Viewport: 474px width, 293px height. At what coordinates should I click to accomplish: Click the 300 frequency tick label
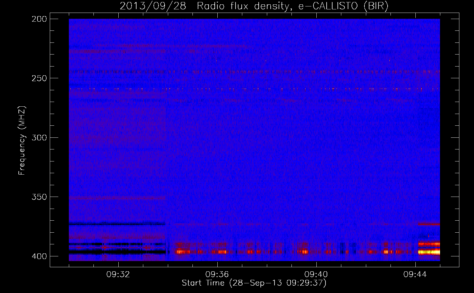coord(39,137)
